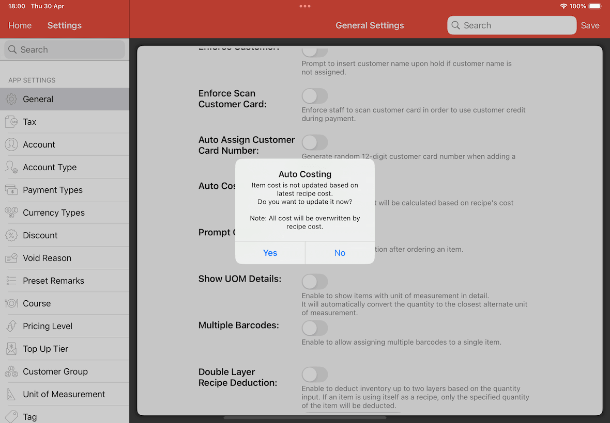Open the Void Reason section
The height and width of the screenshot is (423, 610).
(65, 258)
